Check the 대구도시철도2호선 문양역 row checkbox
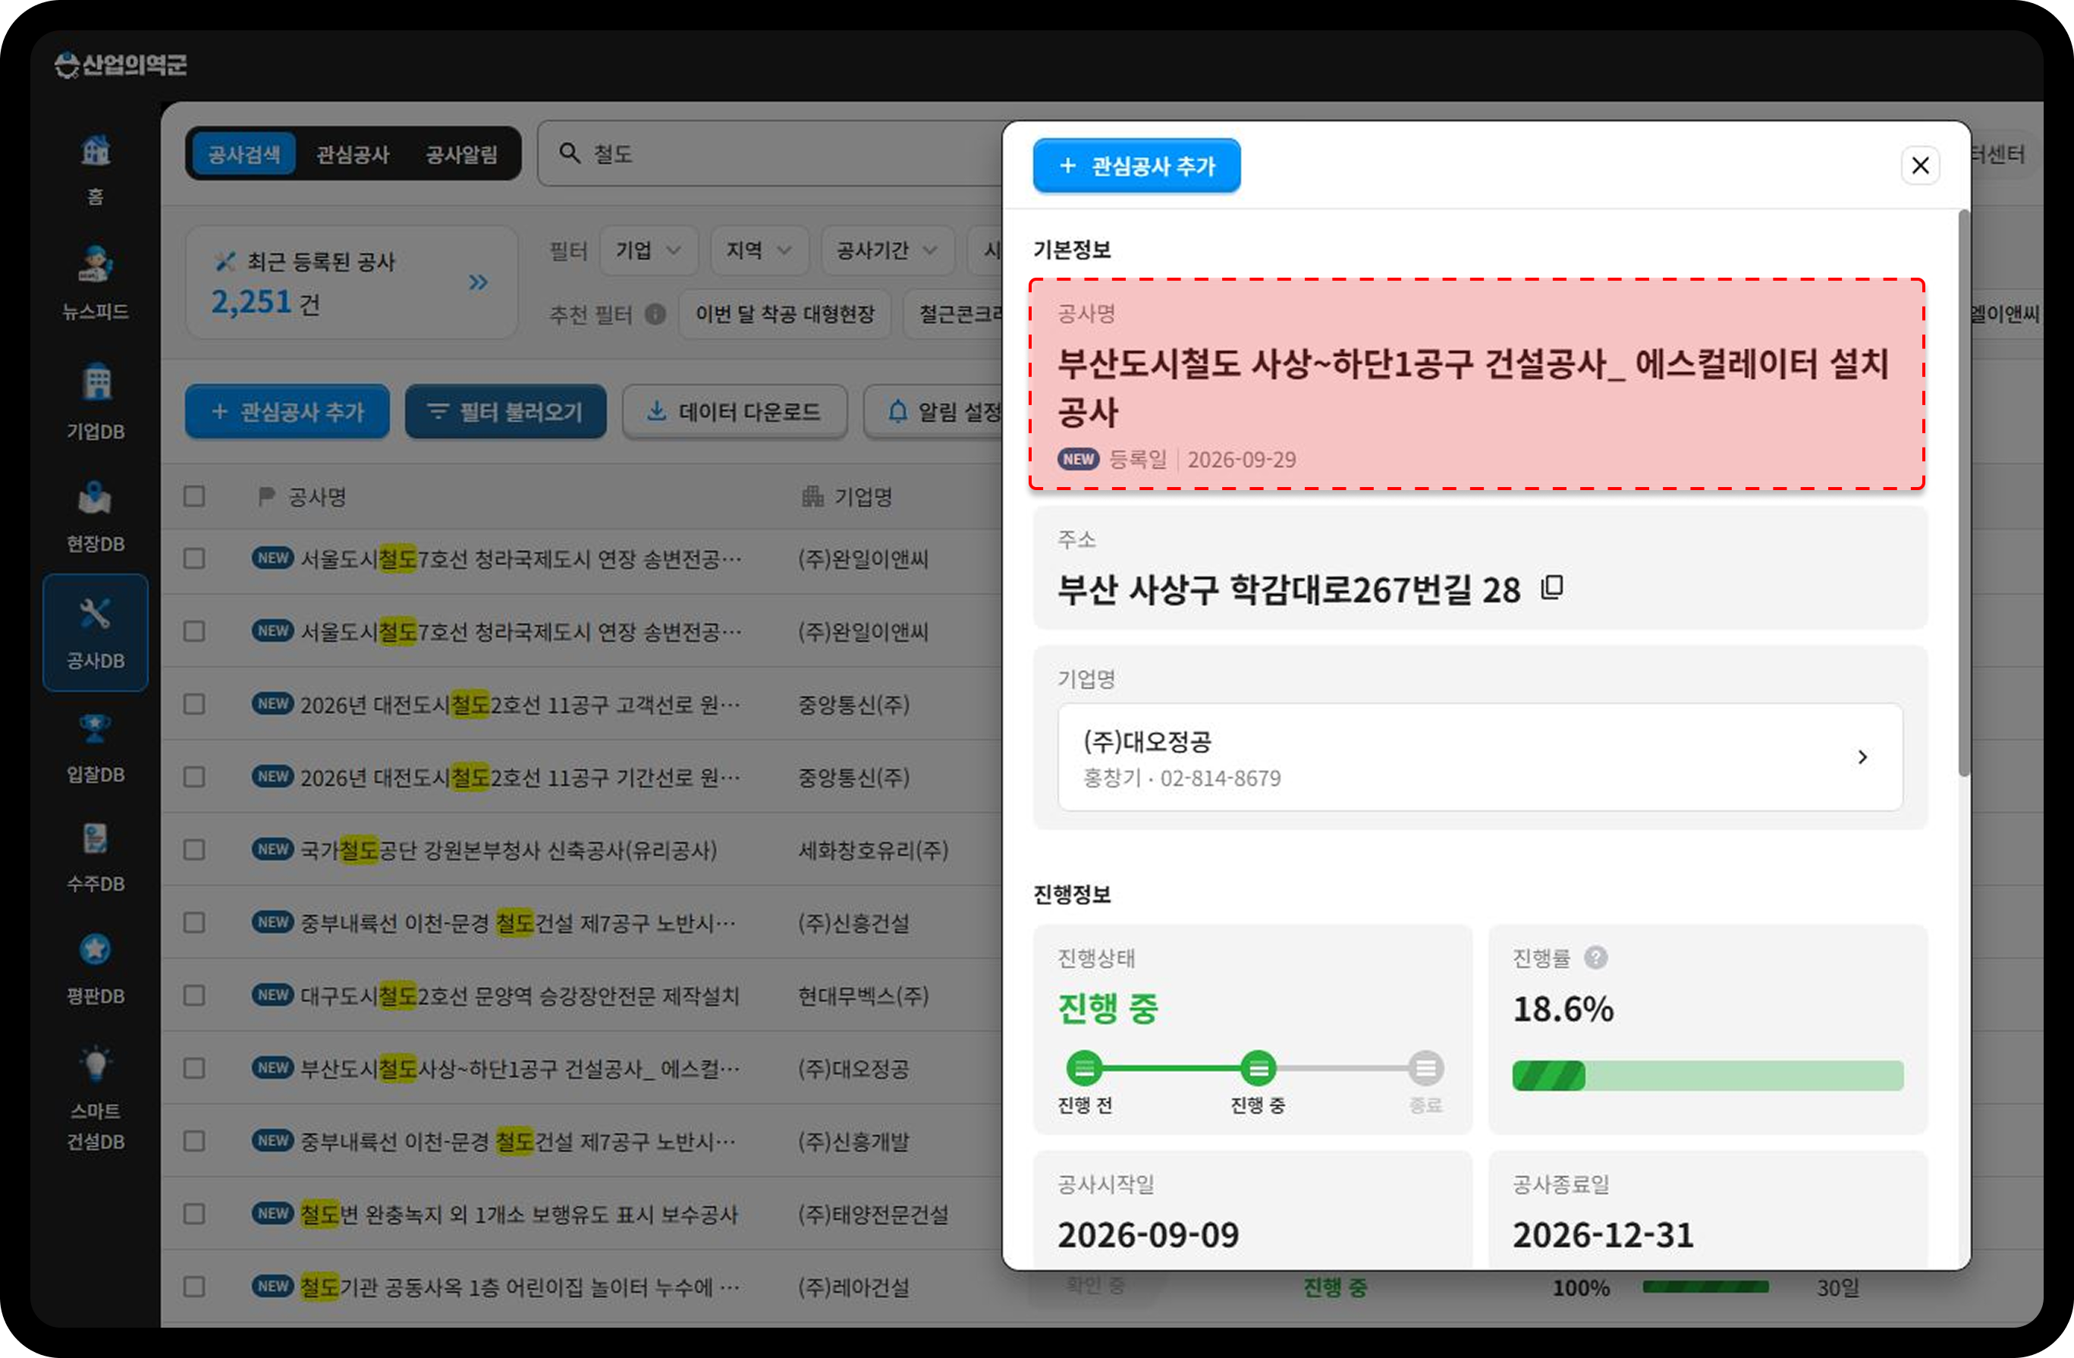 click(194, 995)
